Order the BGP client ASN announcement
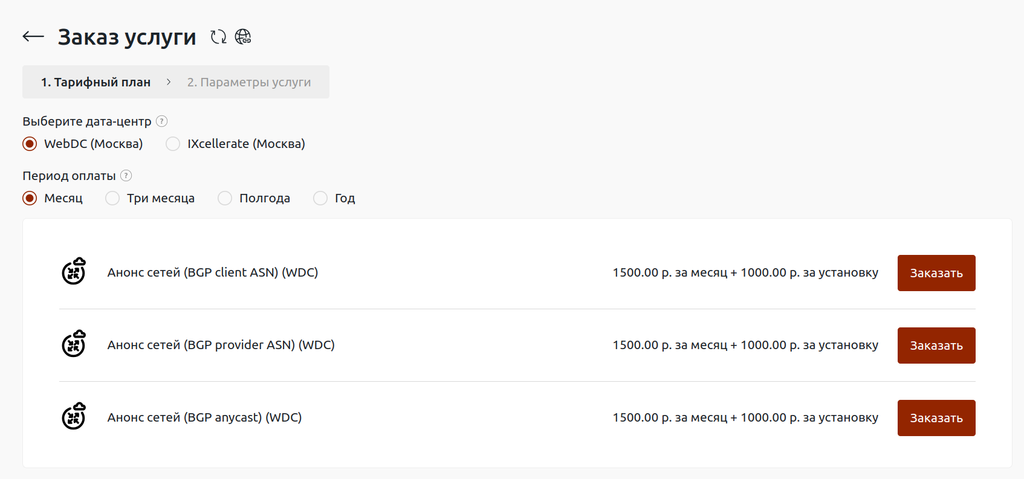1024x479 pixels. click(936, 273)
